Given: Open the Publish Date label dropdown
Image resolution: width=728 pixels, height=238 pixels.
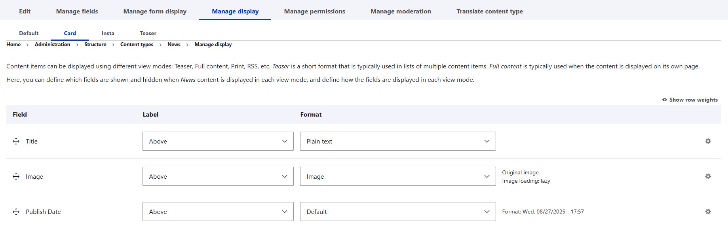Looking at the screenshot, I should click(218, 212).
